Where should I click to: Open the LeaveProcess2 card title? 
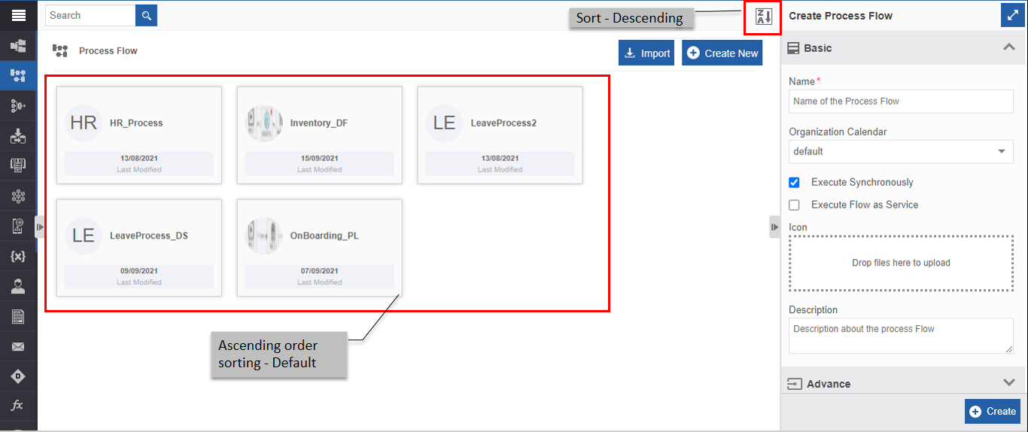click(x=503, y=123)
